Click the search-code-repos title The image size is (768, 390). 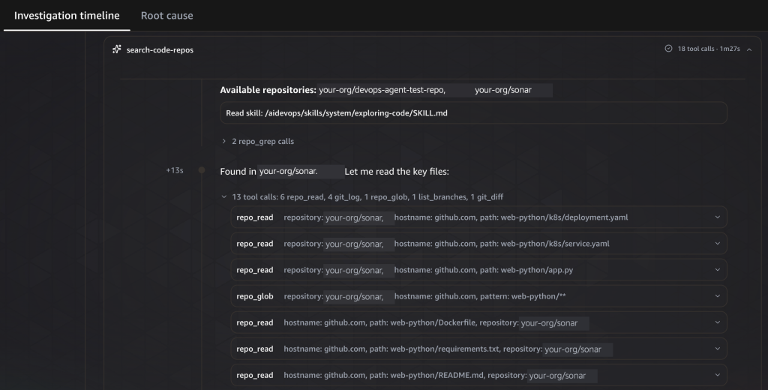click(x=160, y=50)
